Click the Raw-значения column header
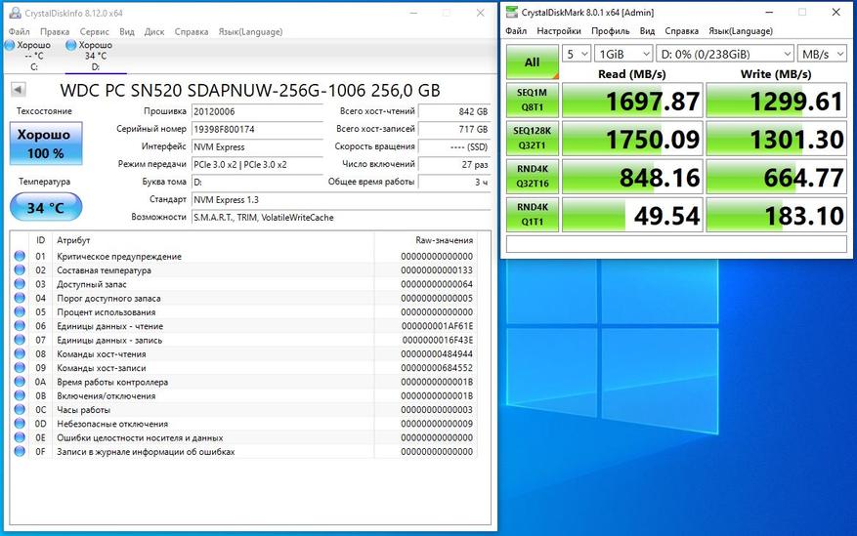Image resolution: width=857 pixels, height=536 pixels. 437,240
